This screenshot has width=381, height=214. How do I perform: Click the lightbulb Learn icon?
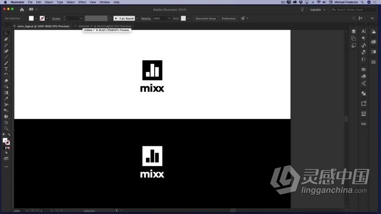302,9
